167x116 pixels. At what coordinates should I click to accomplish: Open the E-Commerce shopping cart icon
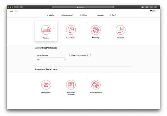(x=71, y=30)
